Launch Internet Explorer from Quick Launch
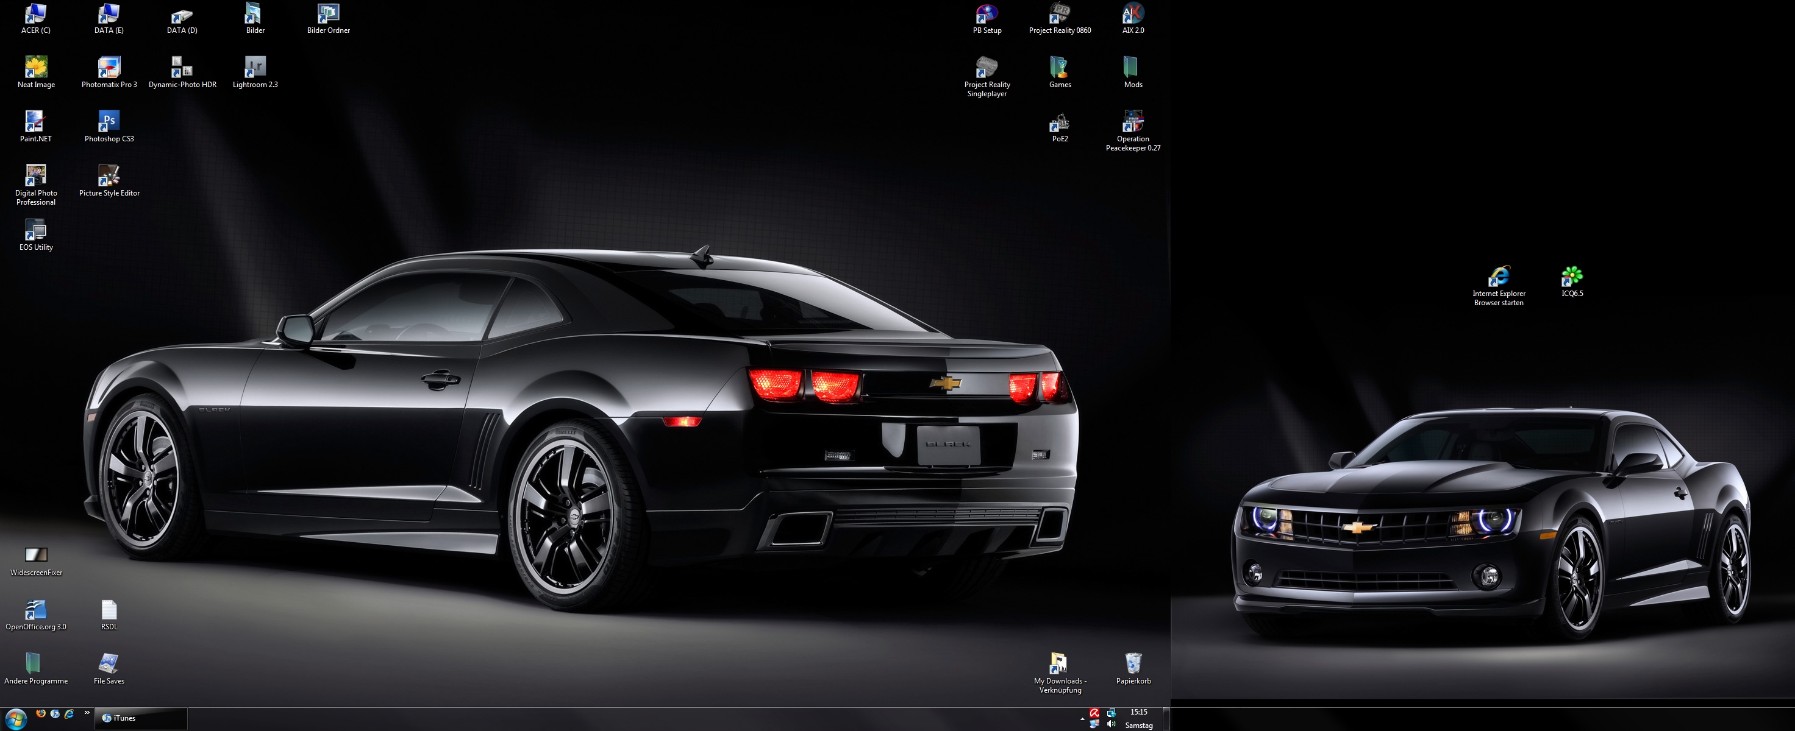The width and height of the screenshot is (1795, 731). pyautogui.click(x=69, y=713)
